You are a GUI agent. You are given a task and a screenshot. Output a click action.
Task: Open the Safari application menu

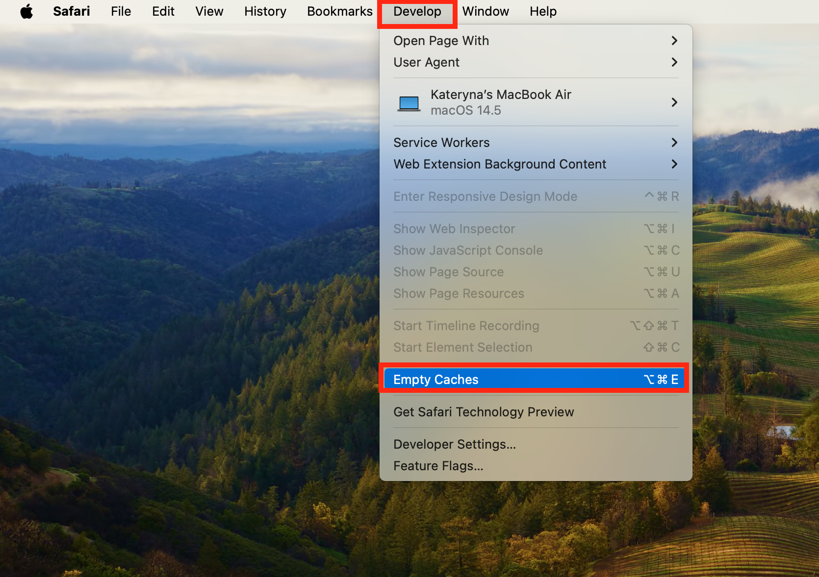(72, 11)
